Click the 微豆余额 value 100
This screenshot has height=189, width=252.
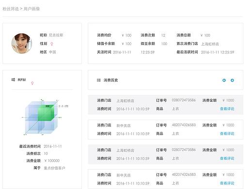coord(164,44)
